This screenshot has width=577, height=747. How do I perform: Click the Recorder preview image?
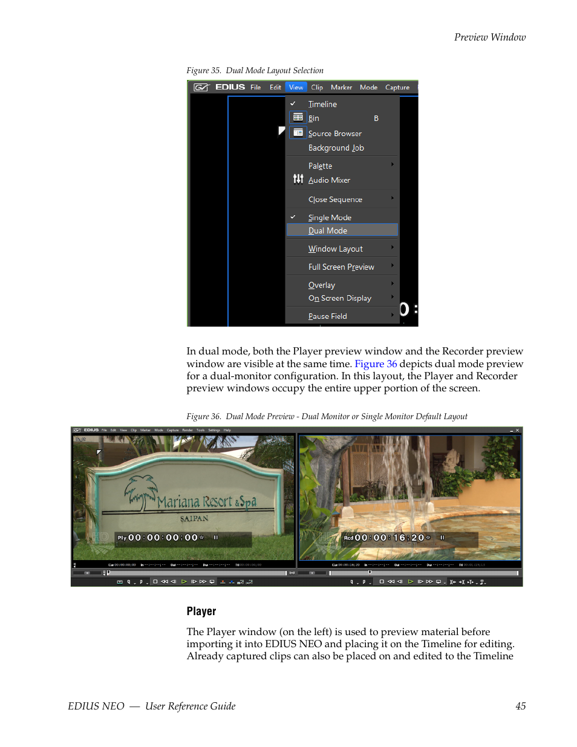pyautogui.click(x=409, y=498)
